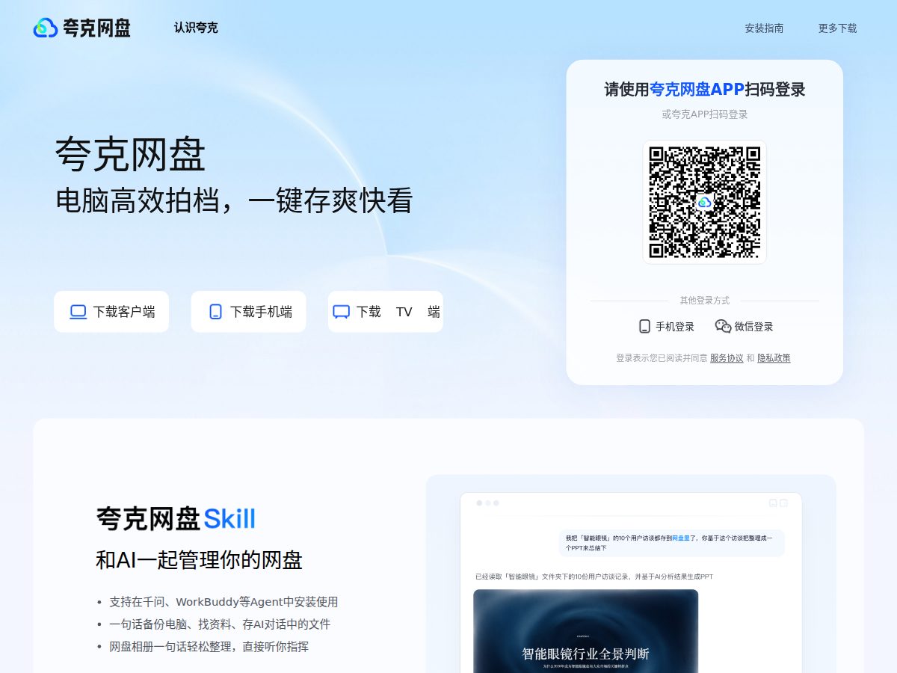This screenshot has height=673, width=897.
Task: Click the 其他登录方式 label
Action: [705, 301]
